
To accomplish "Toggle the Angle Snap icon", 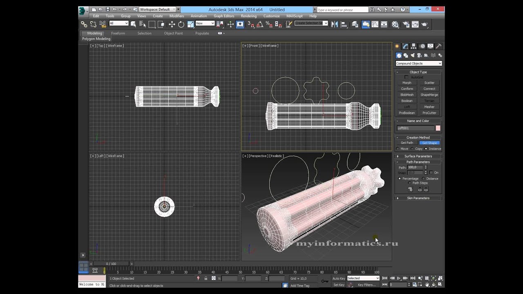I will pyautogui.click(x=260, y=24).
